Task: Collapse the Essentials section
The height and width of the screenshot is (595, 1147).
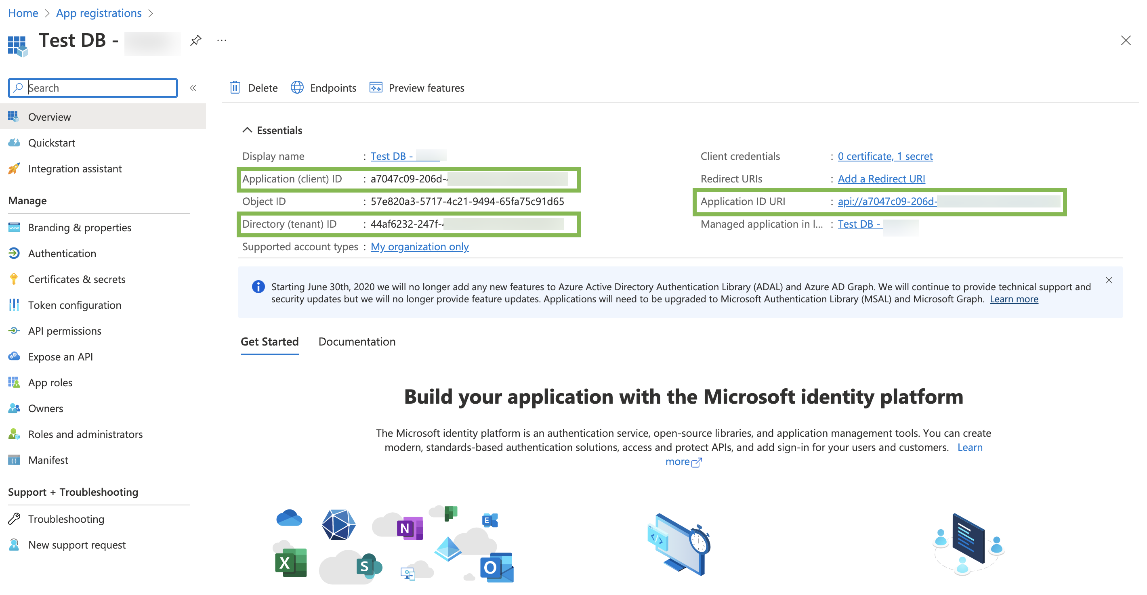Action: point(247,130)
